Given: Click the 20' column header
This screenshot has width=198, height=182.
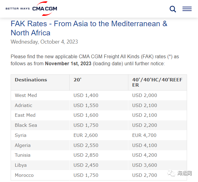Looking at the screenshot, I should click(78, 80).
